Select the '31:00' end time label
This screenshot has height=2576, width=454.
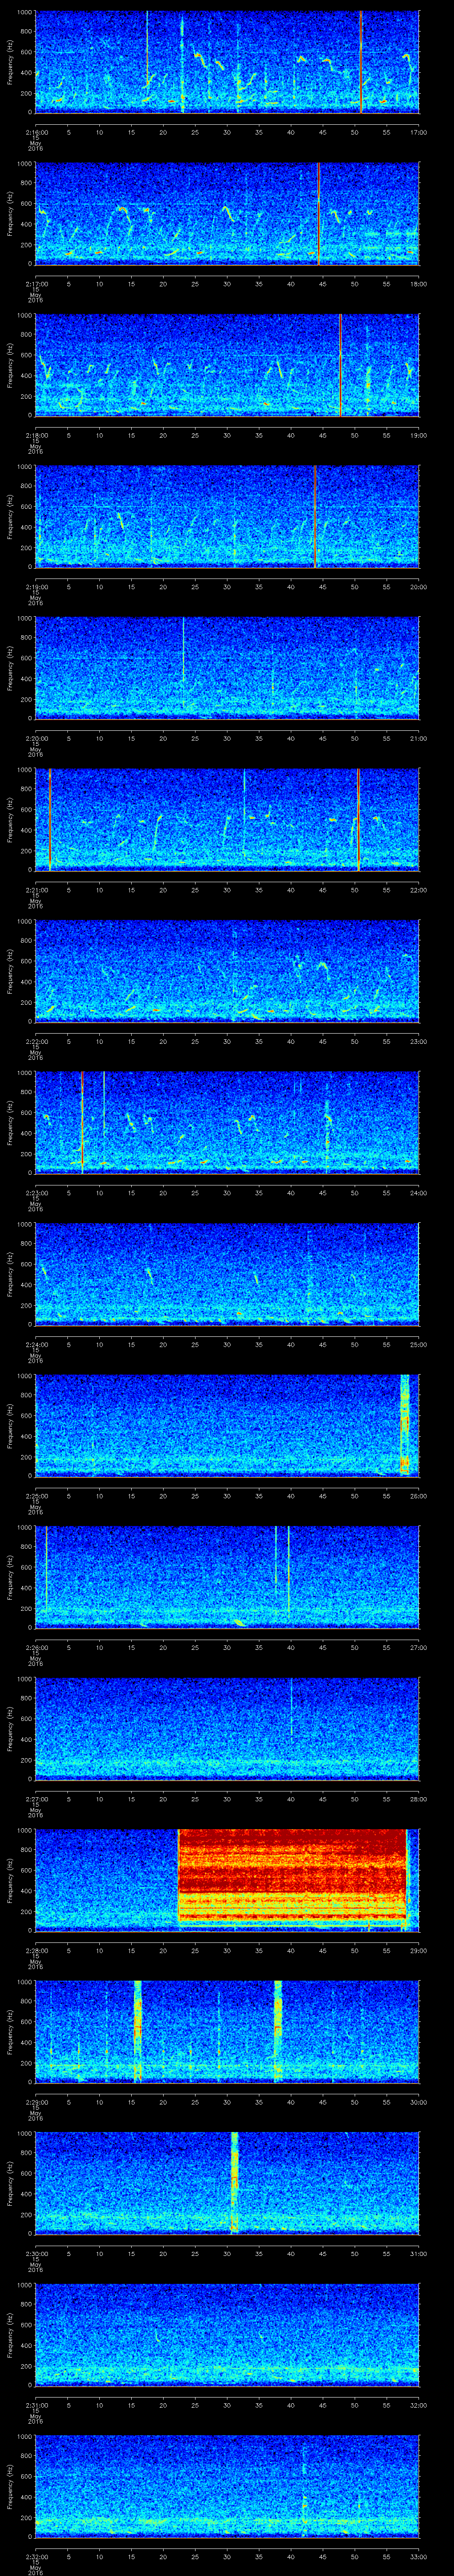[418, 2253]
